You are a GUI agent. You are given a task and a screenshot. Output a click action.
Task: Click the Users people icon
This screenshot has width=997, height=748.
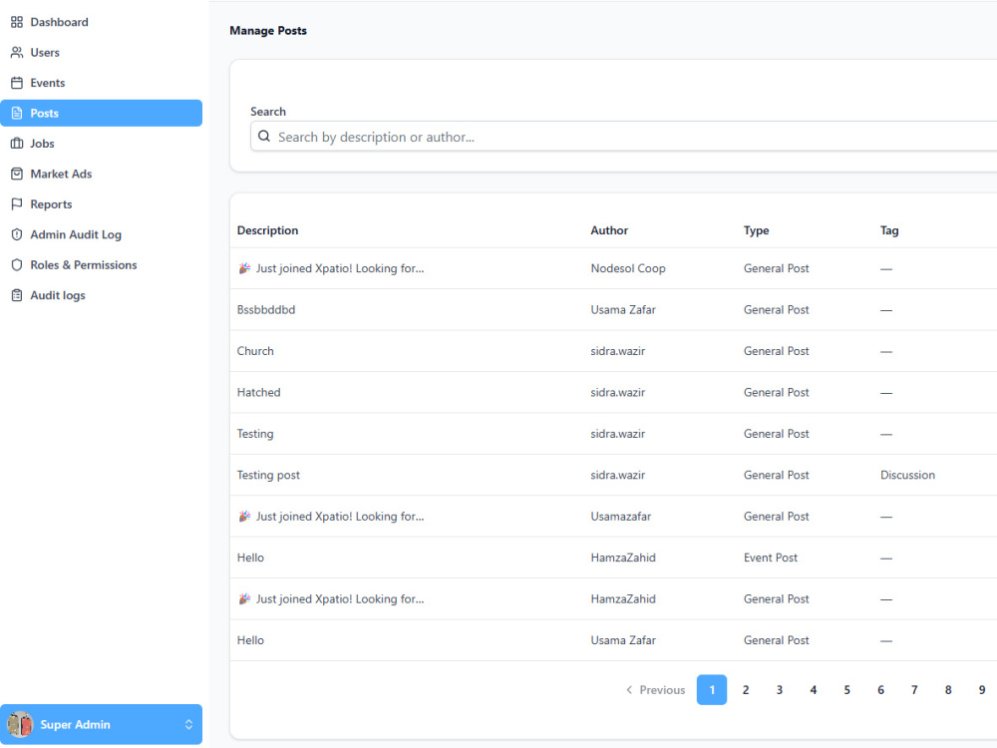17,53
